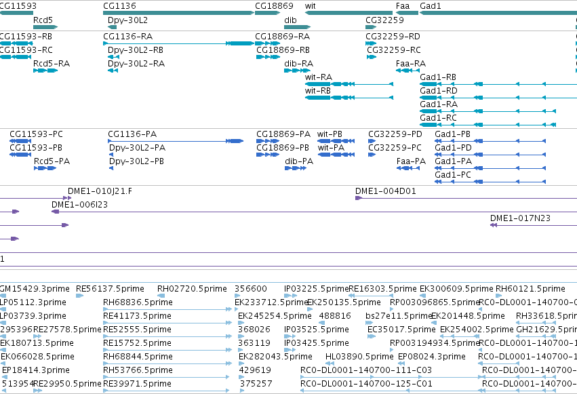The width and height of the screenshot is (577, 394).
Task: Select the Faa gene label
Action: pyautogui.click(x=403, y=6)
